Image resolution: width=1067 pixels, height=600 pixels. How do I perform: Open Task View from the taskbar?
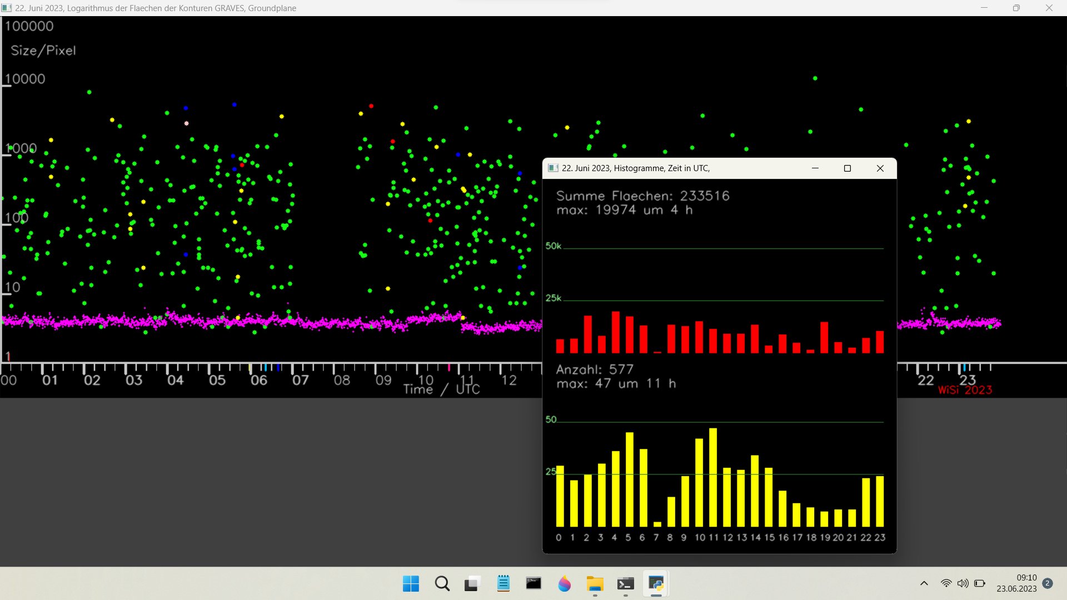click(x=472, y=584)
